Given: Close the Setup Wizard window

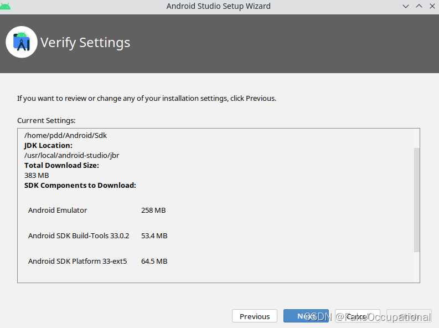Looking at the screenshot, I should point(432,6).
